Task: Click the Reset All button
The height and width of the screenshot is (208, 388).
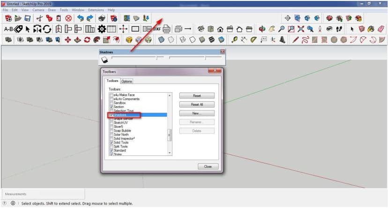Action: (197, 104)
